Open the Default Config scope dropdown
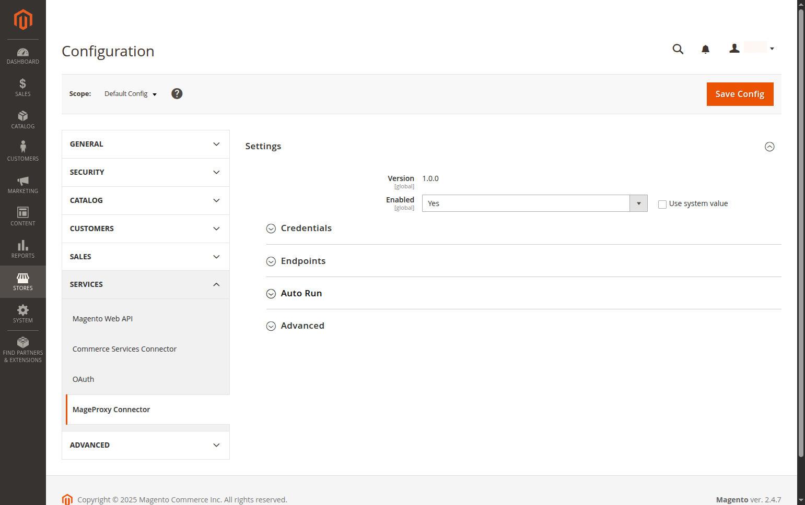This screenshot has height=505, width=805. coord(131,94)
